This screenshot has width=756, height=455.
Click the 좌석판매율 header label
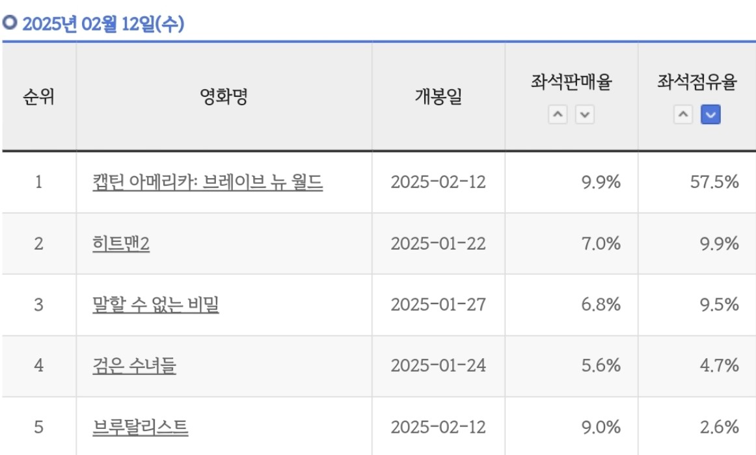coord(571,83)
